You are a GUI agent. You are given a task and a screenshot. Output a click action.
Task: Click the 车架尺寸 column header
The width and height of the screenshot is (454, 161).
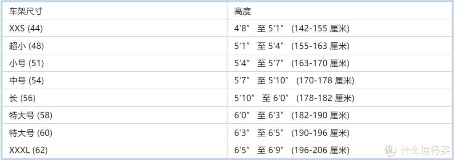[x=115, y=10]
